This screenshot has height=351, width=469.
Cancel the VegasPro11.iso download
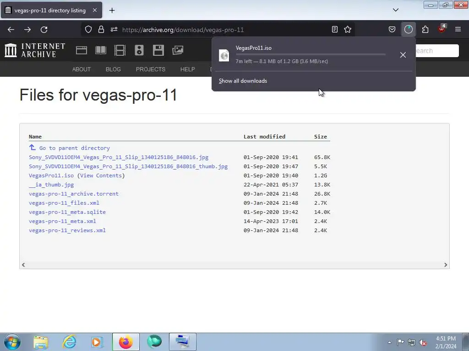click(403, 55)
